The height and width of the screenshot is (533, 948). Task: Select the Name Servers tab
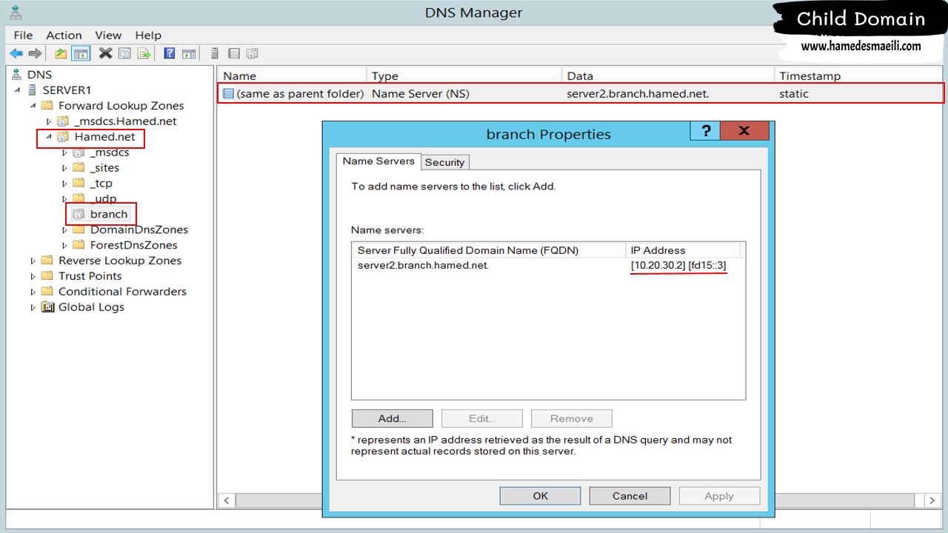pos(378,161)
